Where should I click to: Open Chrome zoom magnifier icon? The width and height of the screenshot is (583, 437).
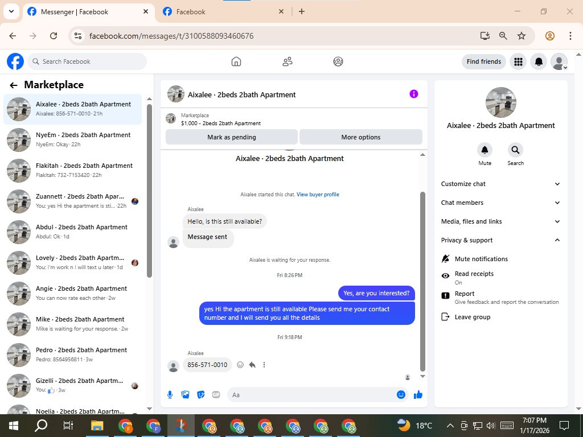503,36
